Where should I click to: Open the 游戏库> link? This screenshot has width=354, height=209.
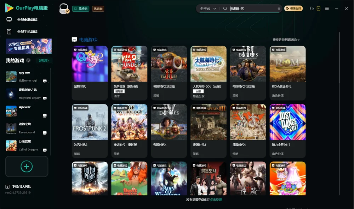(44, 61)
